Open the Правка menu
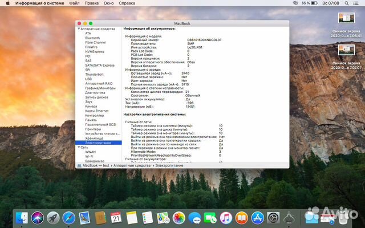Image resolution: width=365 pixels, height=228 pixels. pos(91,3)
